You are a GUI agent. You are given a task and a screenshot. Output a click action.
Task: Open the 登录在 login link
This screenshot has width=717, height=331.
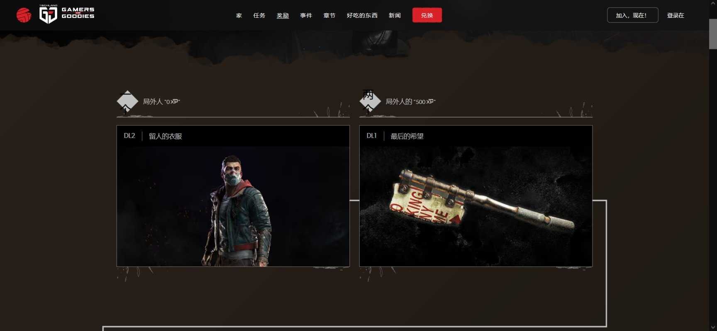click(x=676, y=15)
